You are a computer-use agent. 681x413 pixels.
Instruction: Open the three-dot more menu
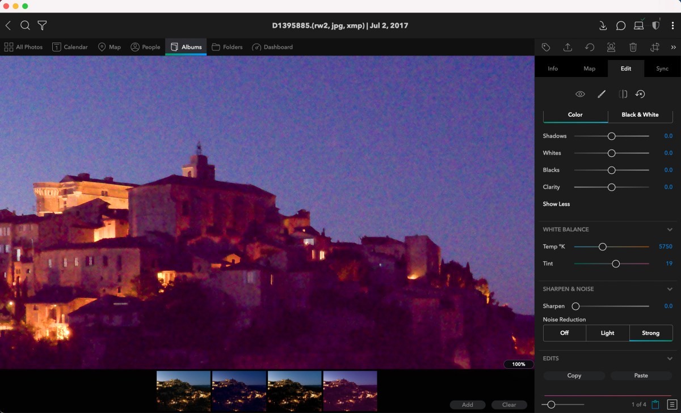[672, 25]
